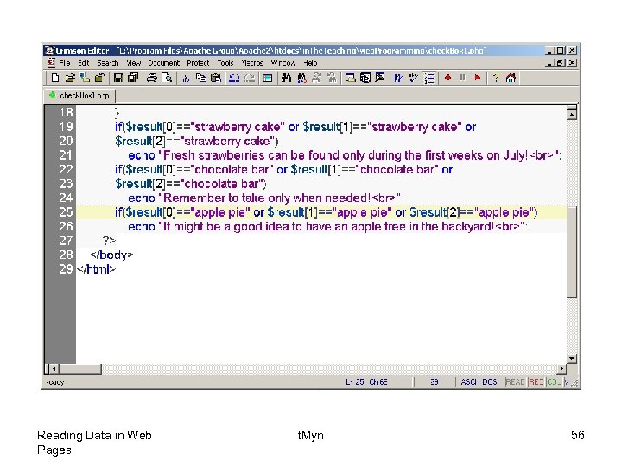The height and width of the screenshot is (466, 622).
Task: Click the home page house icon
Action: coord(511,78)
